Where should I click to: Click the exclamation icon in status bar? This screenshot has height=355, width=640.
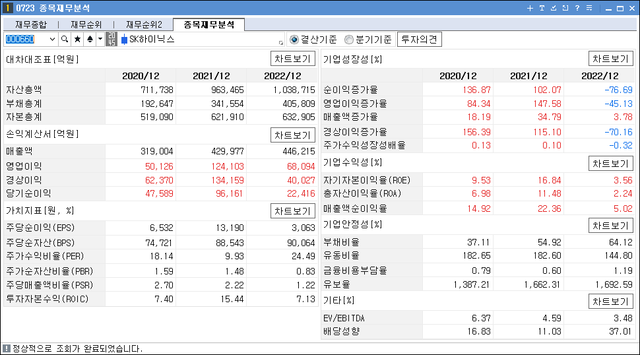pos(6,348)
